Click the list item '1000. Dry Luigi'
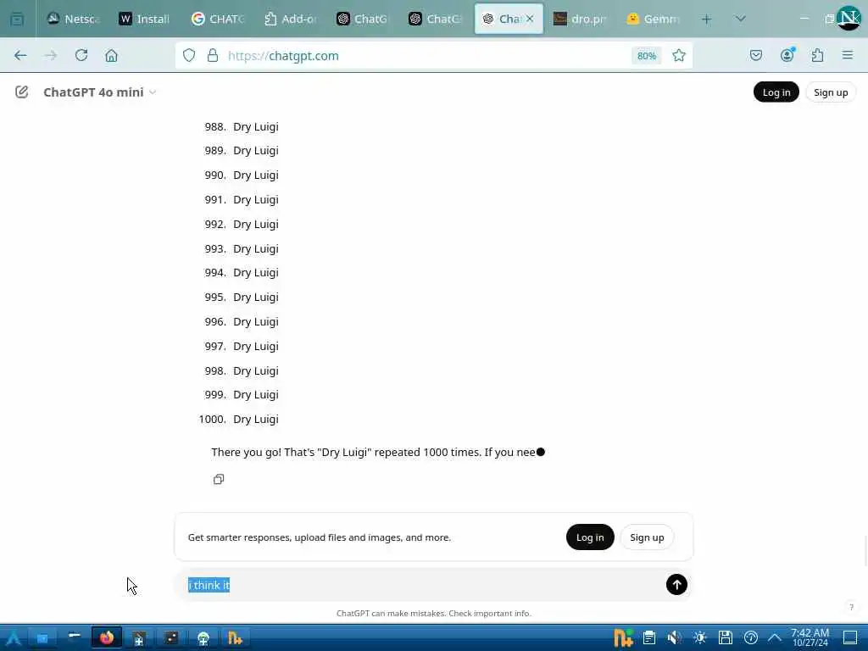Image resolution: width=868 pixels, height=651 pixels. 238,419
